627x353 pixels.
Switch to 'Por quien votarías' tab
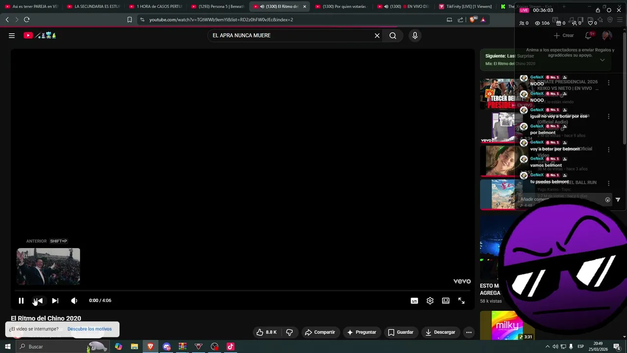(x=342, y=6)
